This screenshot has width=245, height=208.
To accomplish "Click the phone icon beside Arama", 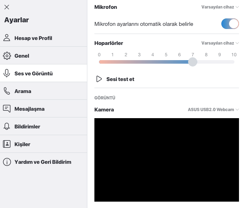I will [x=7, y=91].
